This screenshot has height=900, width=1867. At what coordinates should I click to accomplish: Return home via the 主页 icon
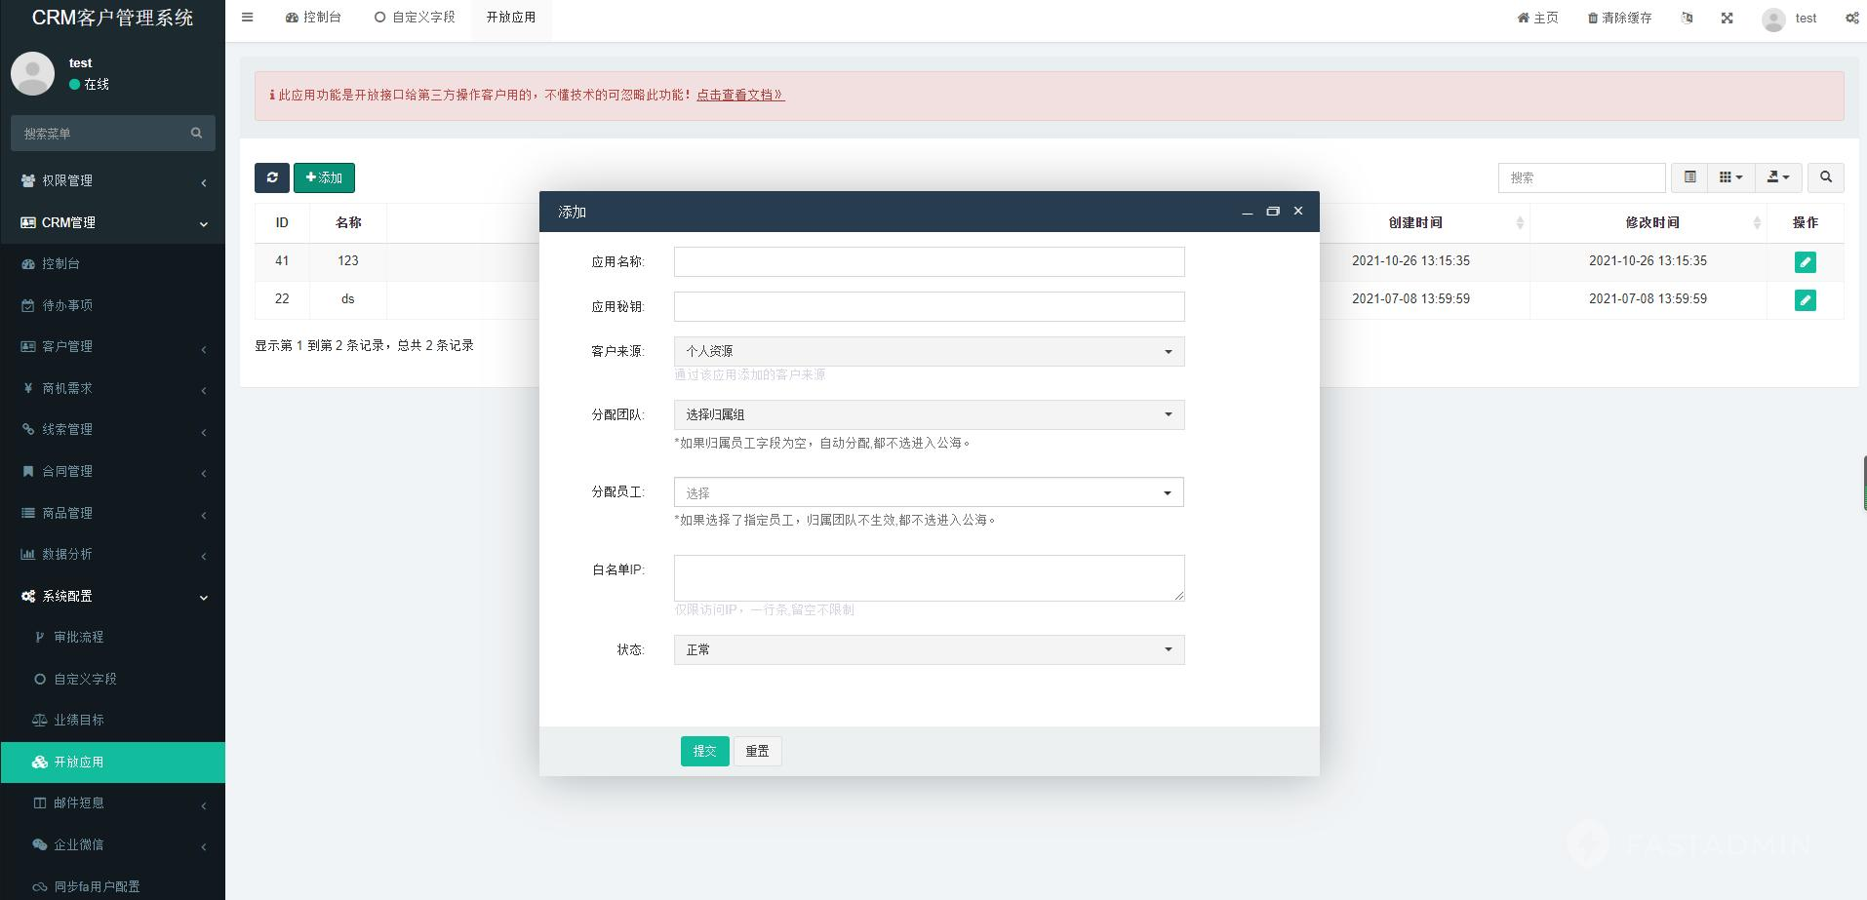(x=1537, y=18)
